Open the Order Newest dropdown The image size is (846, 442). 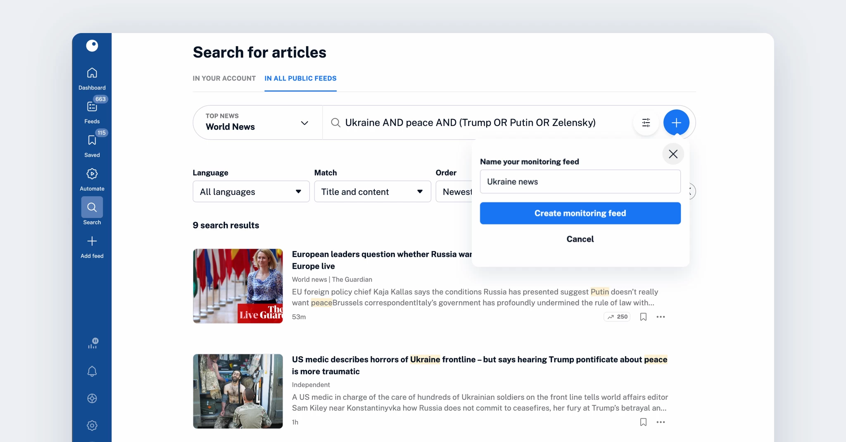pyautogui.click(x=454, y=192)
